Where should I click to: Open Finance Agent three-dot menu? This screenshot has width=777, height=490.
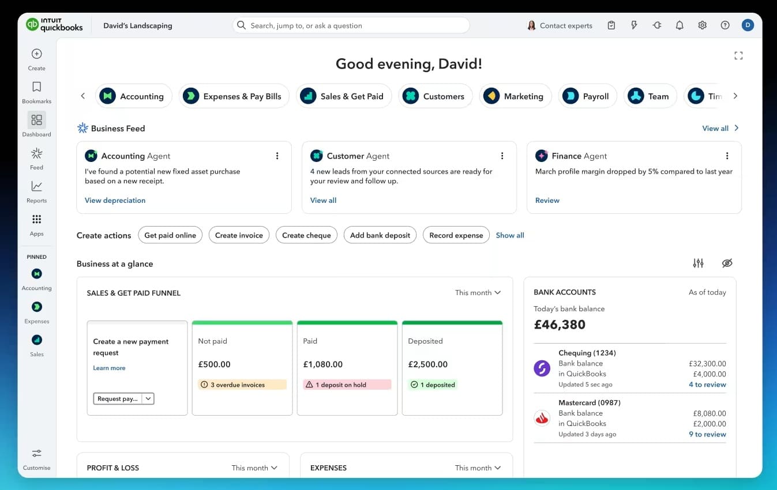pyautogui.click(x=727, y=156)
